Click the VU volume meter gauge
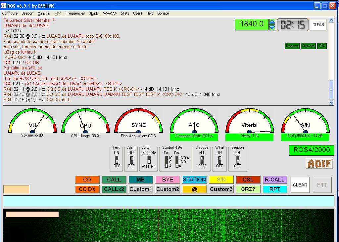Screen dimensions: 339x242 tap(32, 121)
